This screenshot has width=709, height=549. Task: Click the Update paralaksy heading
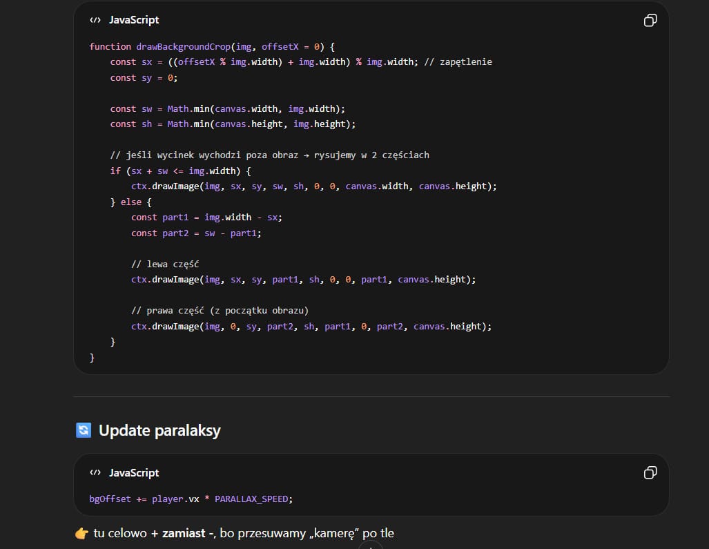pyautogui.click(x=159, y=430)
